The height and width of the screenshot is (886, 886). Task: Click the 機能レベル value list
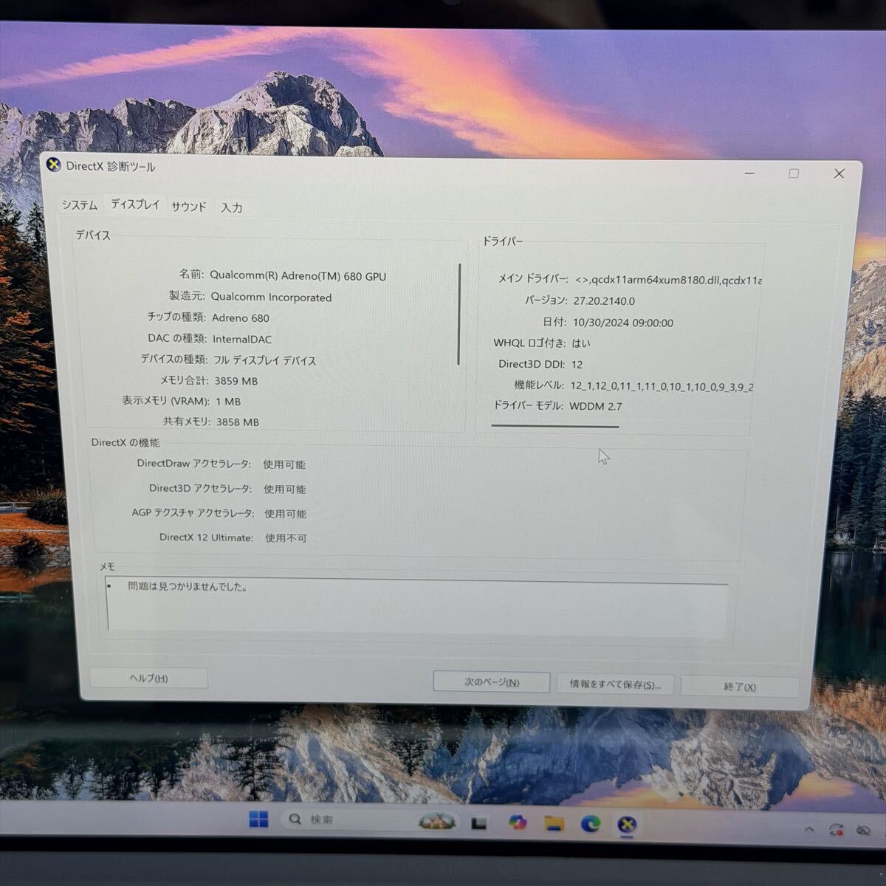pos(662,385)
